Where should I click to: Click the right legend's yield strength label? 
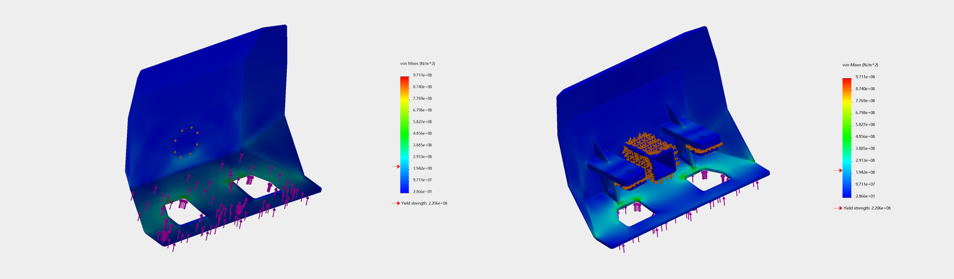pos(867,208)
